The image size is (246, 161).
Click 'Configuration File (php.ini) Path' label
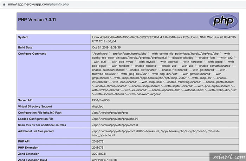(x=40, y=113)
